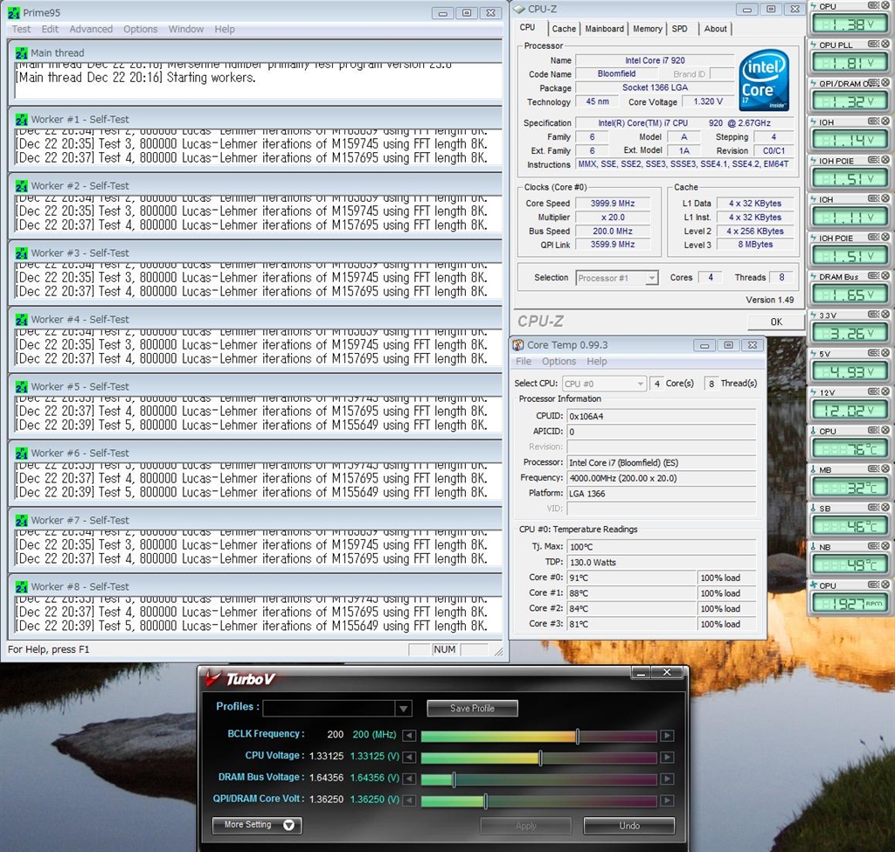Expand More Setting in TurboV
The image size is (895, 852).
(x=257, y=825)
